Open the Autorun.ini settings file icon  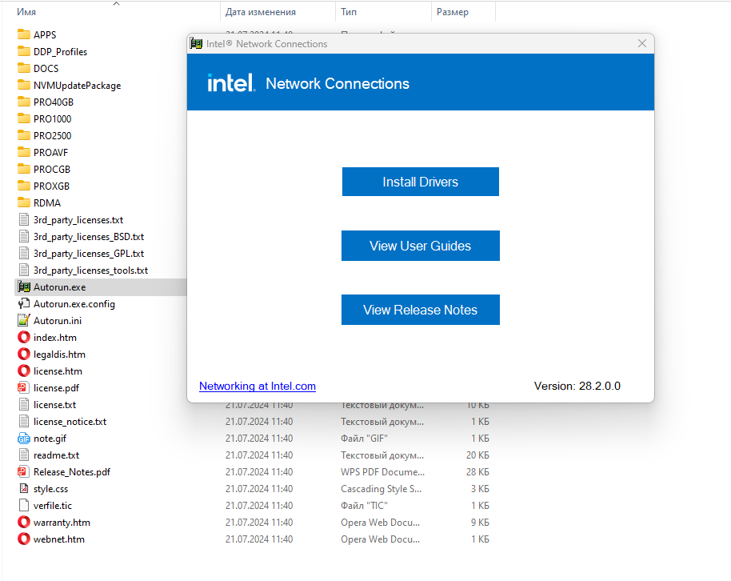(23, 320)
